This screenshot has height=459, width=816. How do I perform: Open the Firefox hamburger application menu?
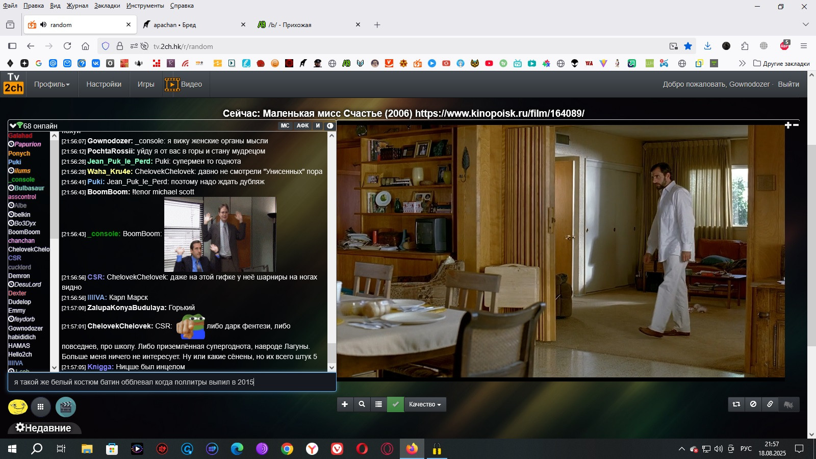[x=804, y=46]
